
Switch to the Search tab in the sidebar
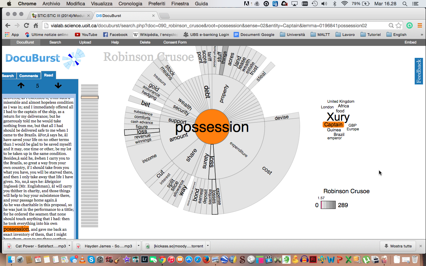tap(8, 76)
